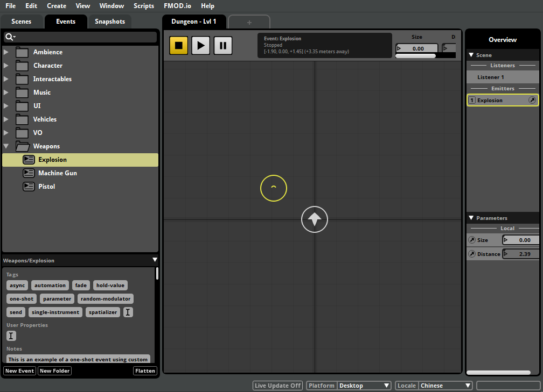Collapse the Scene section in Overview
This screenshot has height=392, width=543.
(471, 55)
